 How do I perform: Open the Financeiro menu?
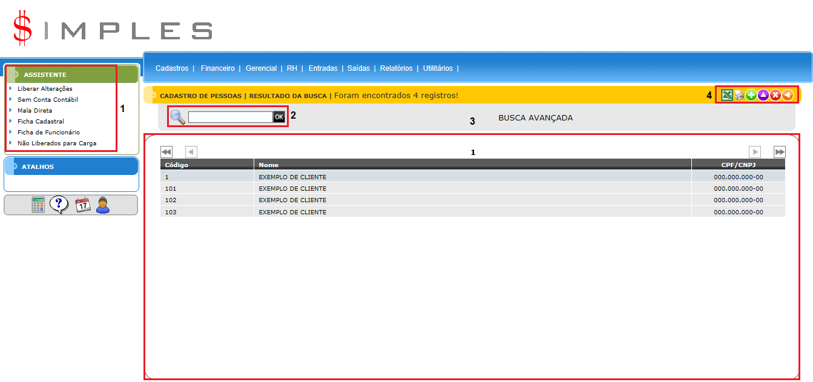(x=217, y=68)
